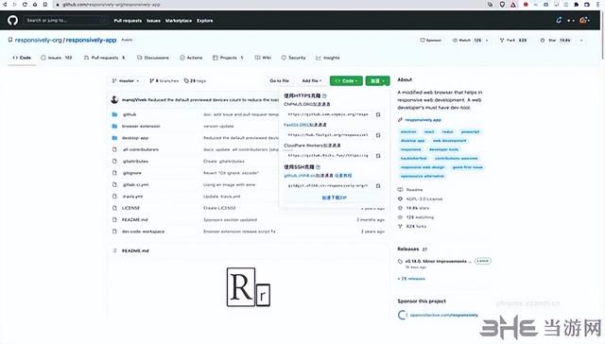Open the master branch dropdown

(126, 80)
